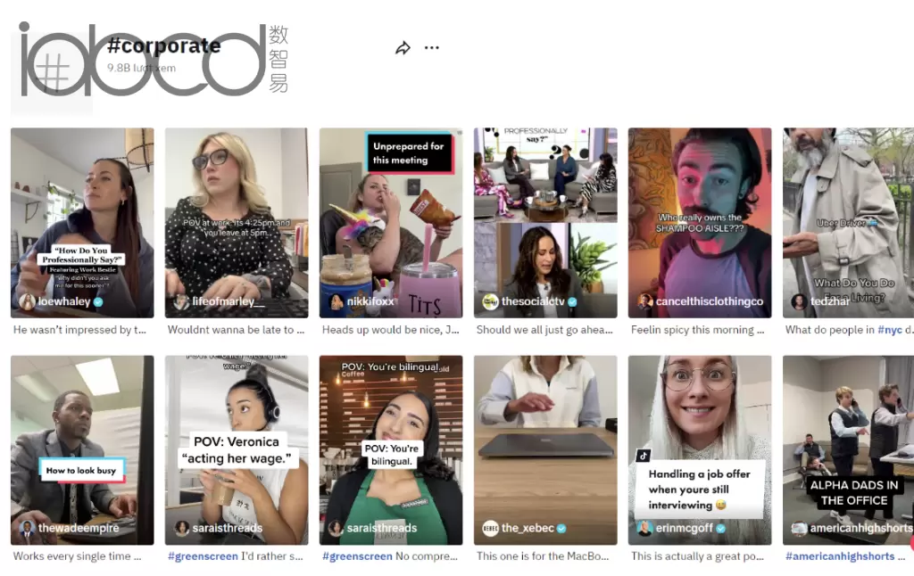Open the three-dot more options menu
Viewport: 914px width, 576px height.
[x=432, y=48]
